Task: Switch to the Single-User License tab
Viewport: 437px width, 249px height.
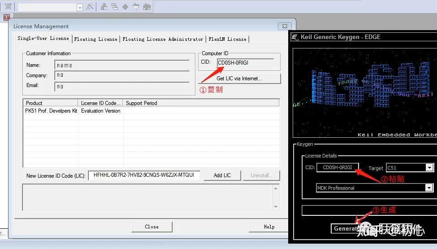Action: tap(43, 39)
